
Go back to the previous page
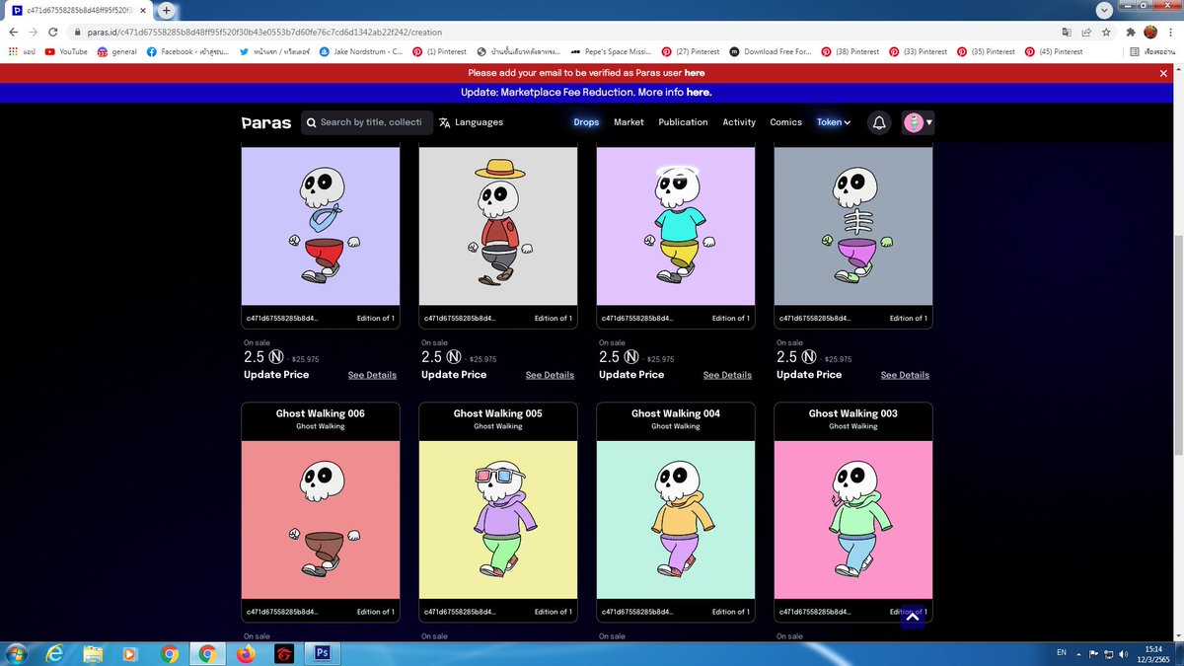tap(14, 32)
